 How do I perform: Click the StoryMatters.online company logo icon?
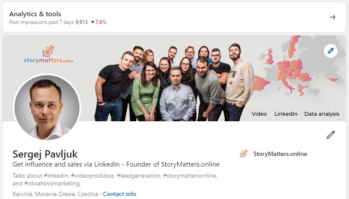click(244, 154)
